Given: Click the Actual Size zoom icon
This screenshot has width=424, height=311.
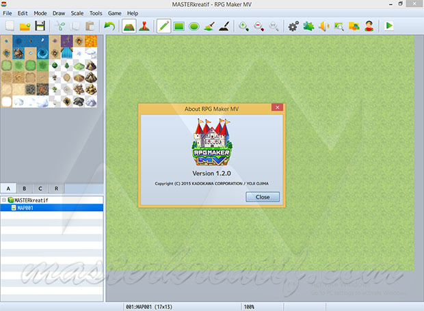Looking at the screenshot, I should click(274, 26).
